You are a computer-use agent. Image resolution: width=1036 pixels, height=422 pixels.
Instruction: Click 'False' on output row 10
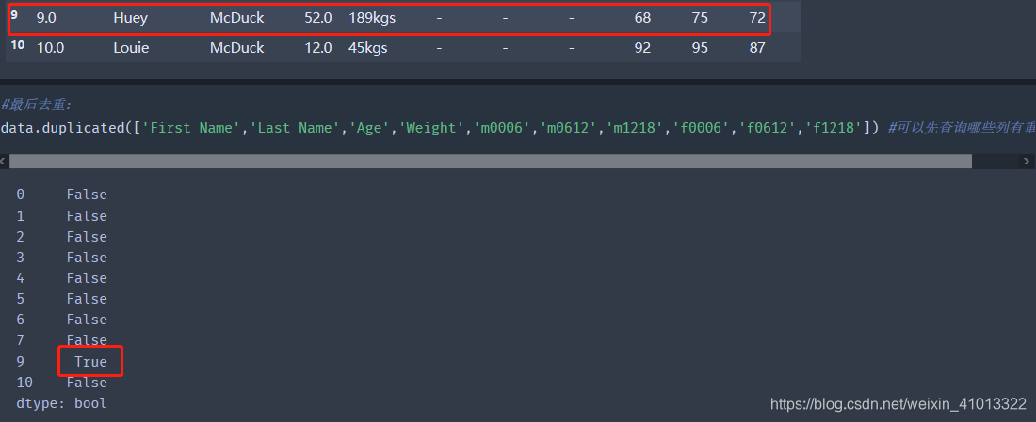pos(87,383)
